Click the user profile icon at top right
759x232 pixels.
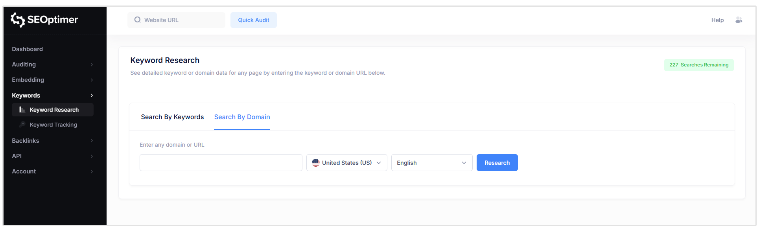[x=739, y=20]
